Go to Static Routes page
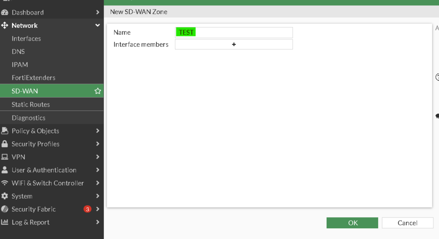Screen dimensions: 439x239 (30, 105)
